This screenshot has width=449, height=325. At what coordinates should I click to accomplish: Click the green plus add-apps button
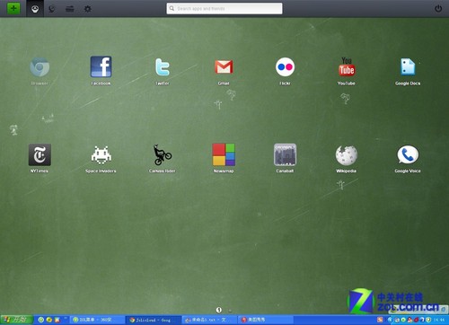[x=13, y=8]
